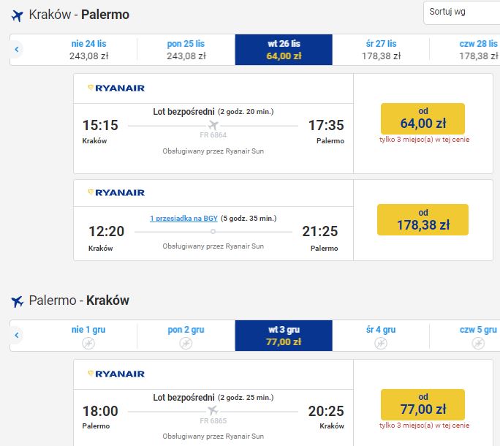Select nie 24 lis date tab
The width and height of the screenshot is (500, 446).
[89, 50]
